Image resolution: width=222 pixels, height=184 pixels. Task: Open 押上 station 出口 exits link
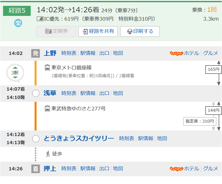pyautogui.click(x=104, y=169)
